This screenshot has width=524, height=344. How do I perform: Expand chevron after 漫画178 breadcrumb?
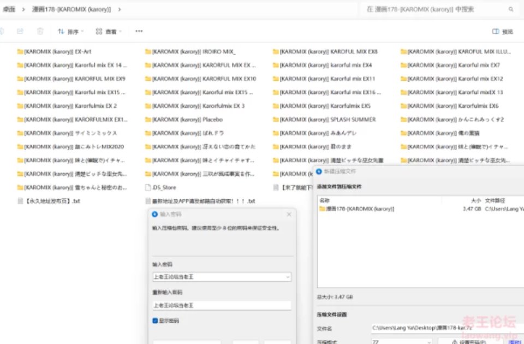tap(120, 9)
